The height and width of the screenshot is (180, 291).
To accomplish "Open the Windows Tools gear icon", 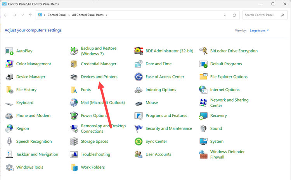I will coord(9,167).
